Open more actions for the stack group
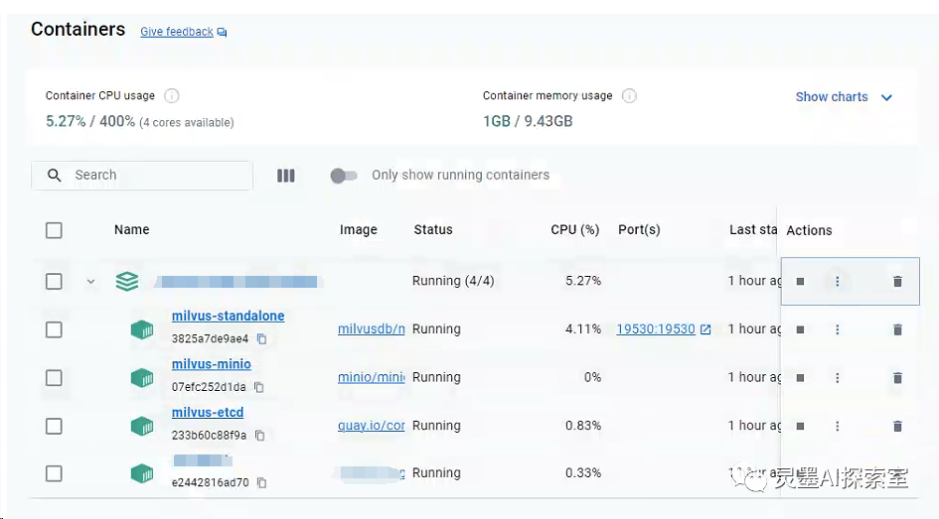The image size is (939, 519). 838,281
